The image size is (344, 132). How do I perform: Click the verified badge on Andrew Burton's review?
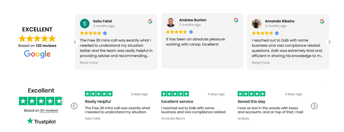tap(191, 32)
